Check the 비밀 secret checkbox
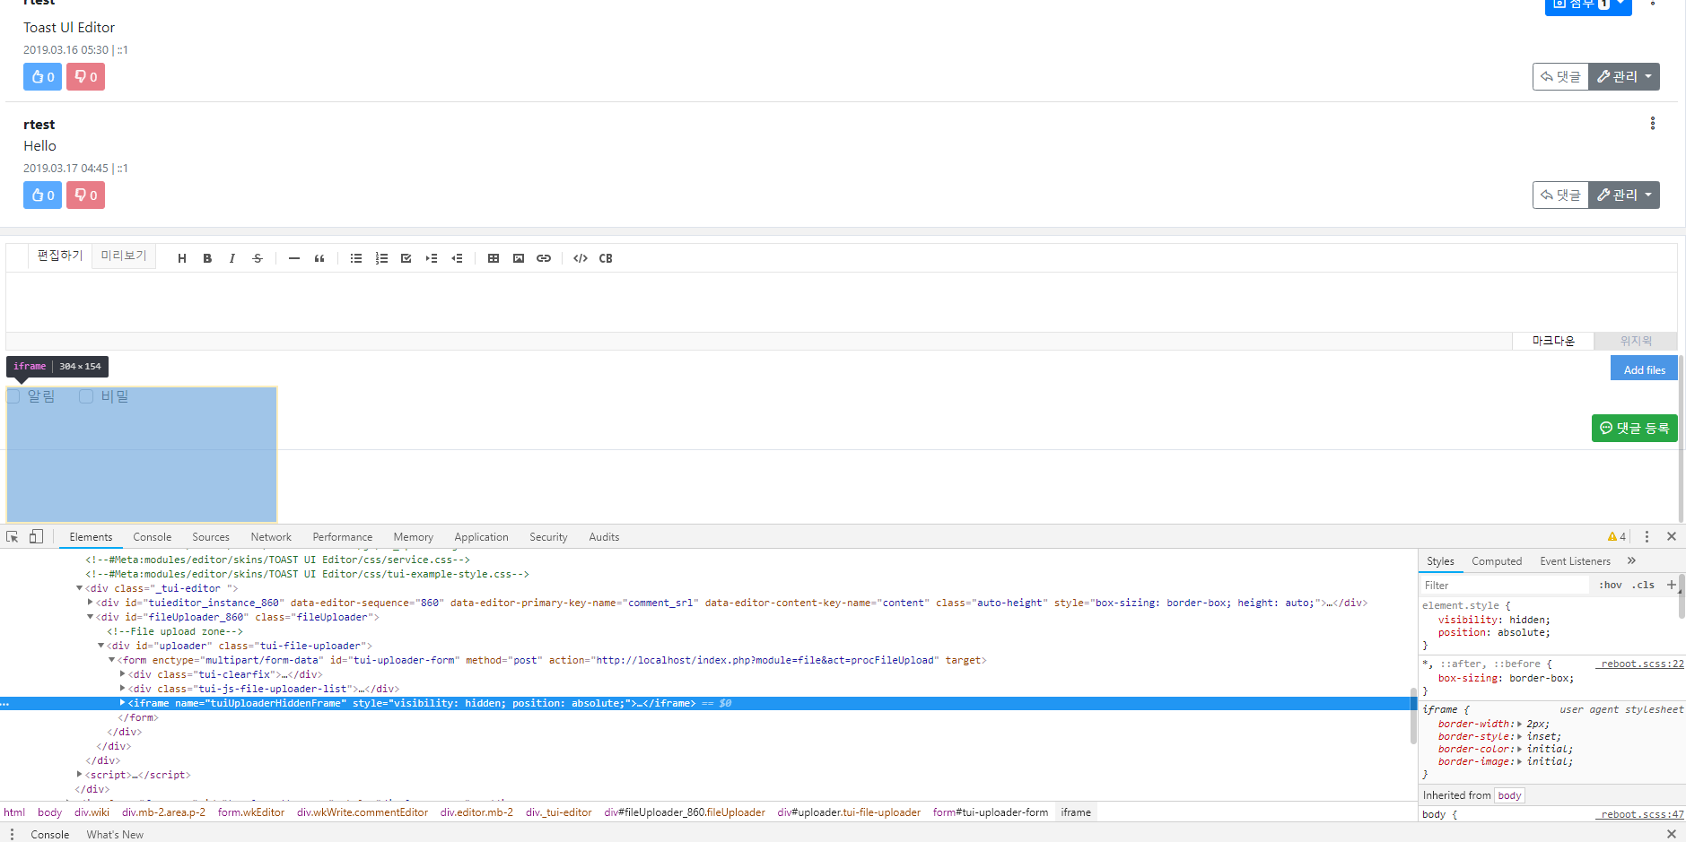Screen dimensions: 1686x842 coord(86,396)
